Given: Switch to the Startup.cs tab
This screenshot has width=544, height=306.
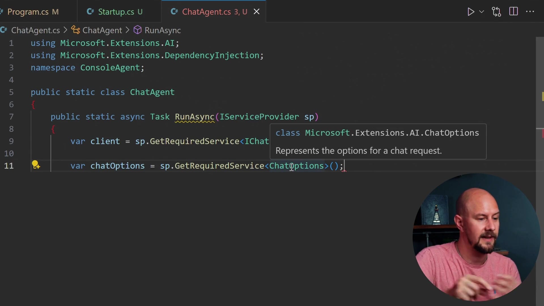Looking at the screenshot, I should tap(116, 12).
